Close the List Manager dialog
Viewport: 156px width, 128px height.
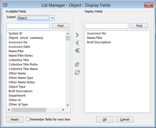149,5
